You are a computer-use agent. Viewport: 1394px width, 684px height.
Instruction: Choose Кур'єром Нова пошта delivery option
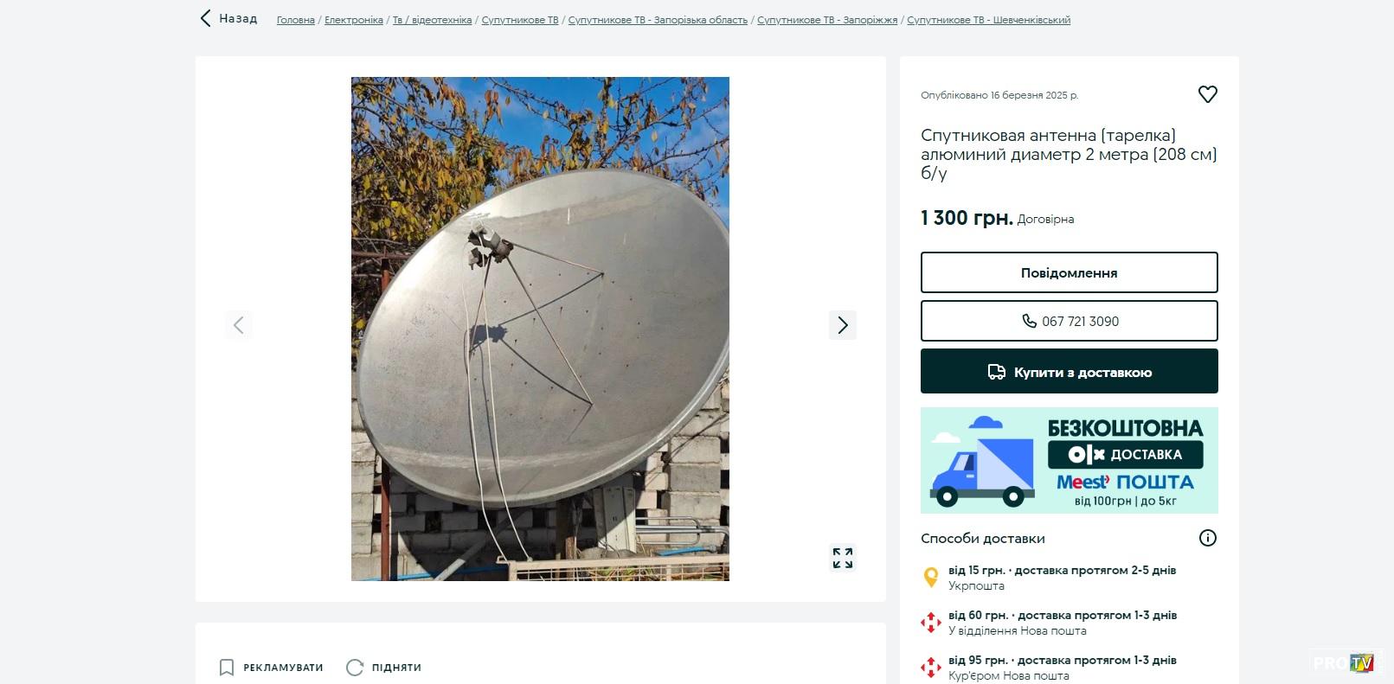pos(1062,668)
